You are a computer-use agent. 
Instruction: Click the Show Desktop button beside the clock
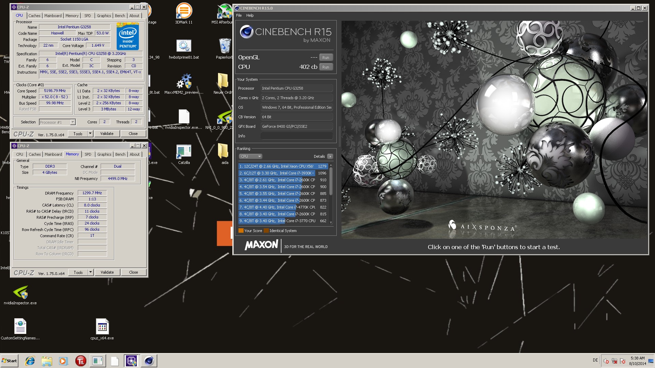coord(651,361)
